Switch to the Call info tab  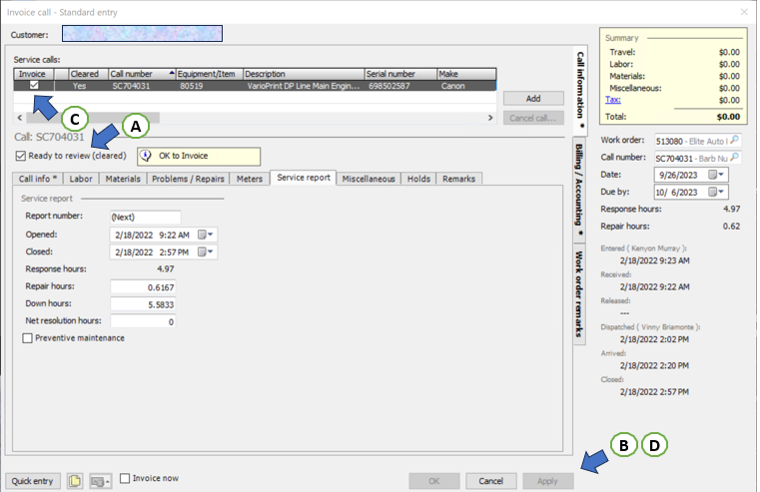(x=38, y=179)
